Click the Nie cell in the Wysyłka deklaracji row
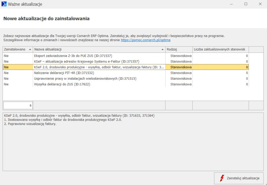The image size is (267, 185). (x=7, y=84)
